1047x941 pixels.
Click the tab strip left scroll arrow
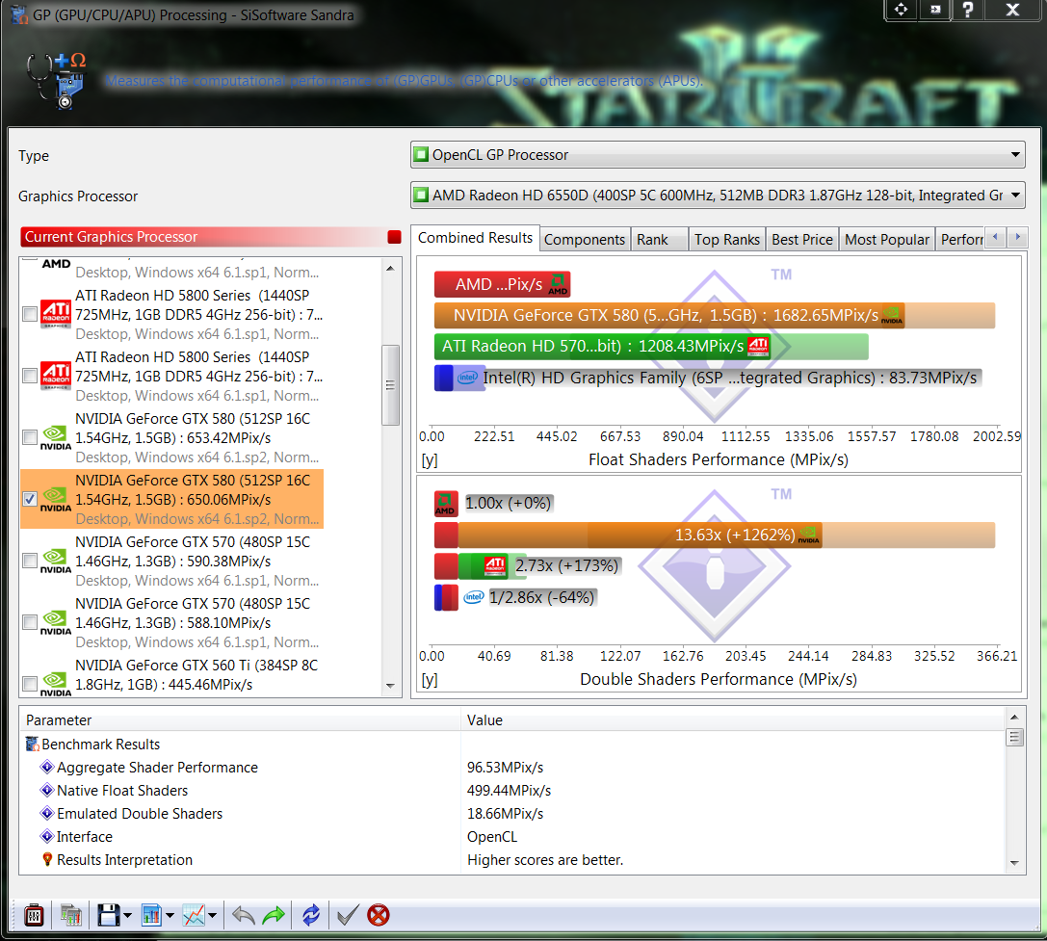[x=996, y=237]
